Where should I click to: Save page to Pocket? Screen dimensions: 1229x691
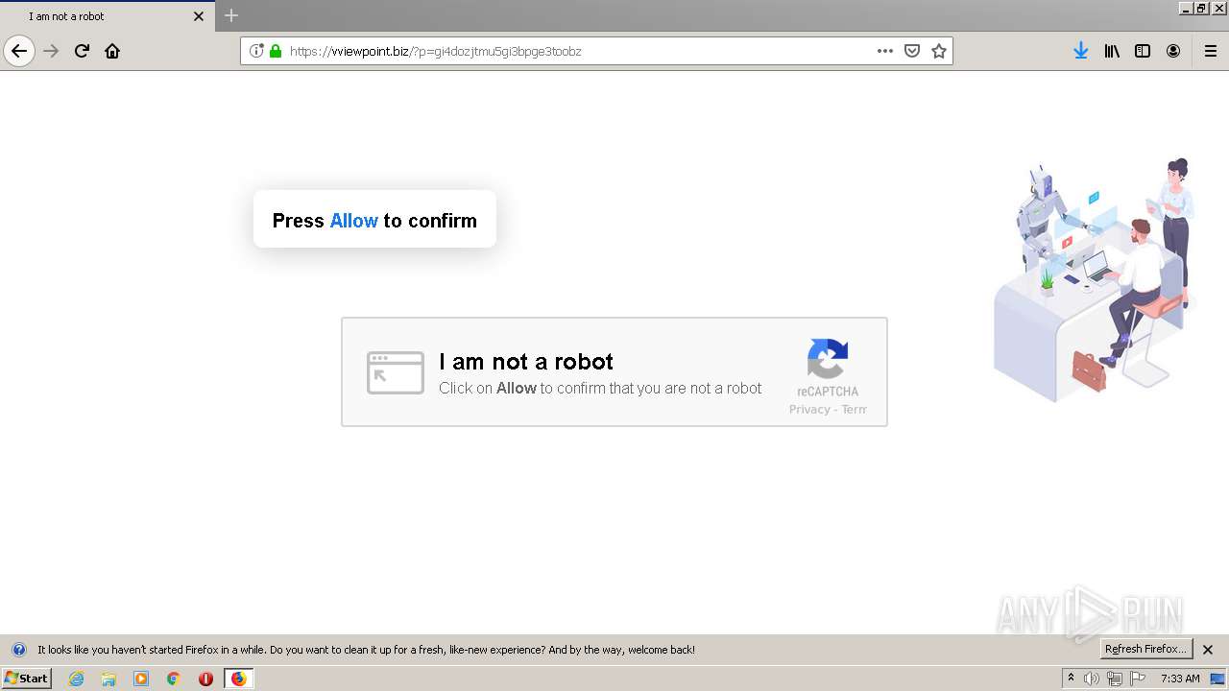[912, 51]
